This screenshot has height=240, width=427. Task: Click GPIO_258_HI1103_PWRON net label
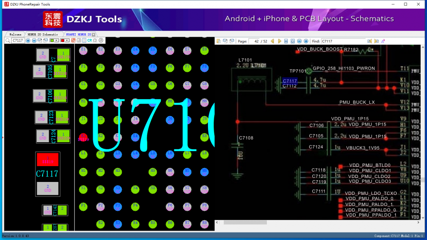pyautogui.click(x=344, y=68)
